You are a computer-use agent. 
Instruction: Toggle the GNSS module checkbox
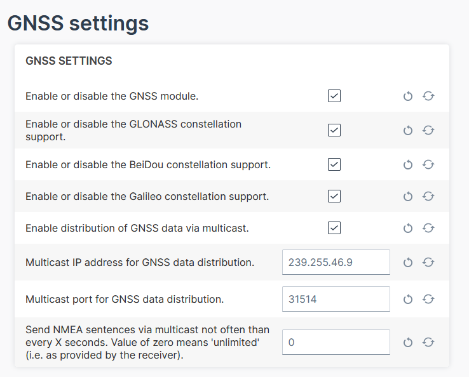[x=334, y=96]
